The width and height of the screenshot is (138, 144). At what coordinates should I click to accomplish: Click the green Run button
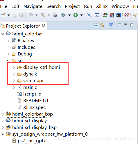[76, 15]
